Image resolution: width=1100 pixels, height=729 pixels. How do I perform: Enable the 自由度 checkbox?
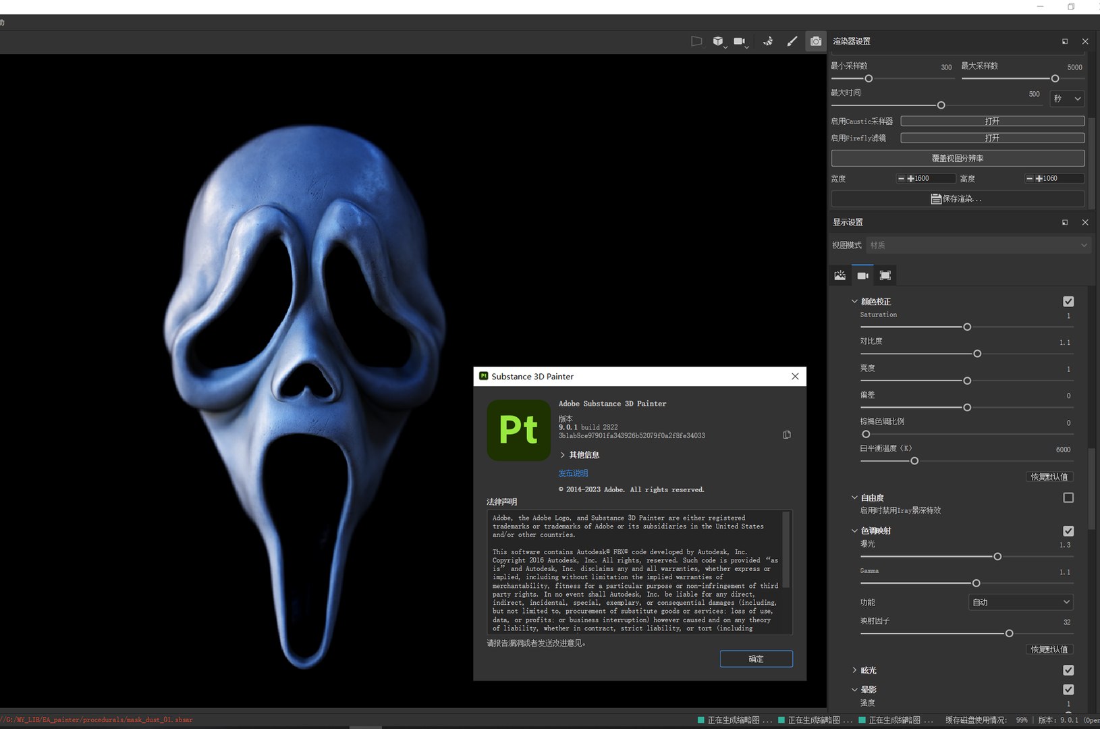pyautogui.click(x=1068, y=497)
